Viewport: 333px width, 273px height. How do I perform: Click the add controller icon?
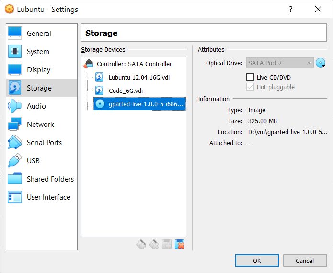coord(141,244)
